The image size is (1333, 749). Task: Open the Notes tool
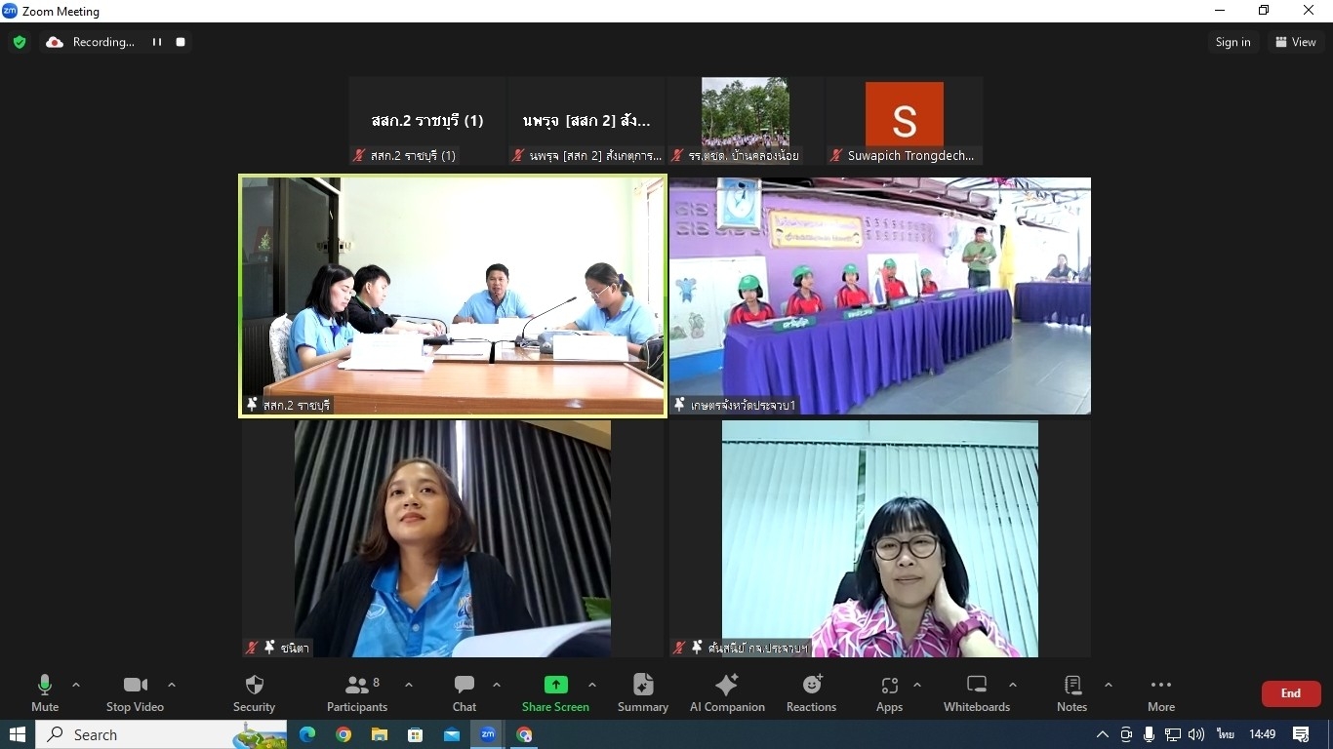tap(1071, 693)
